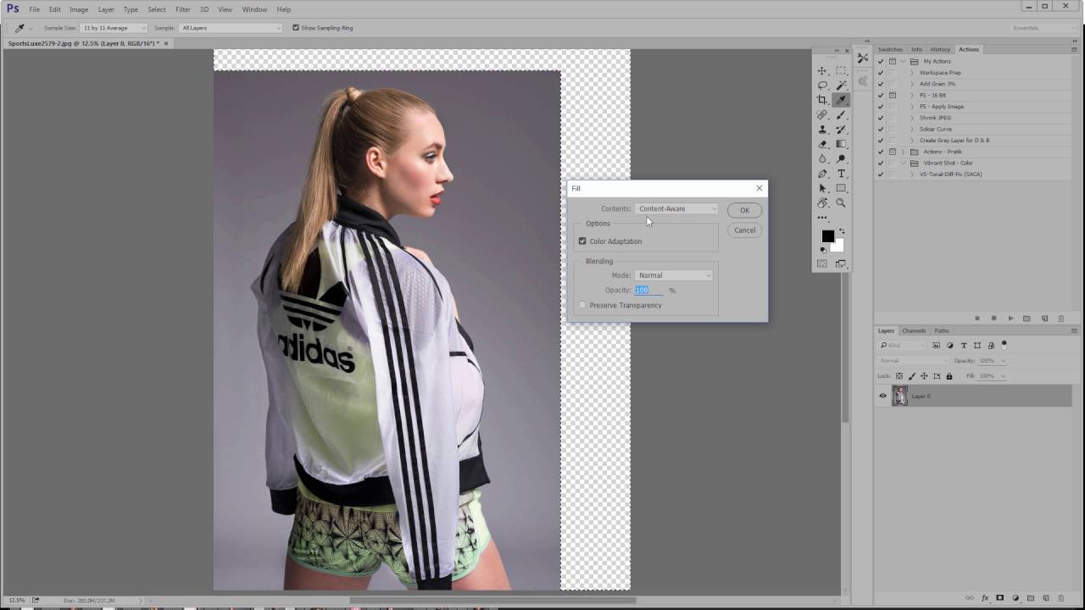Select the Crop tool
1085x610 pixels.
tap(822, 100)
